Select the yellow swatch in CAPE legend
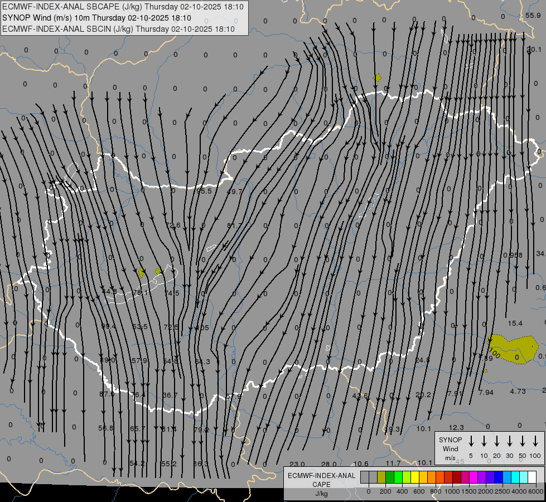 [x=415, y=477]
